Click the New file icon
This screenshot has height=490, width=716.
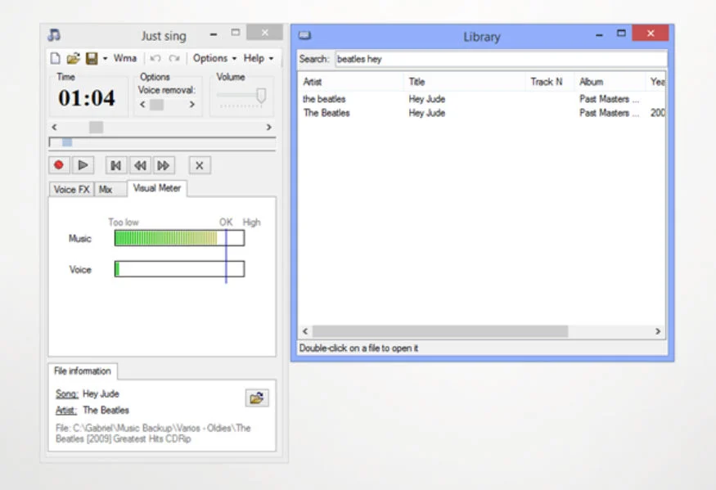[56, 59]
